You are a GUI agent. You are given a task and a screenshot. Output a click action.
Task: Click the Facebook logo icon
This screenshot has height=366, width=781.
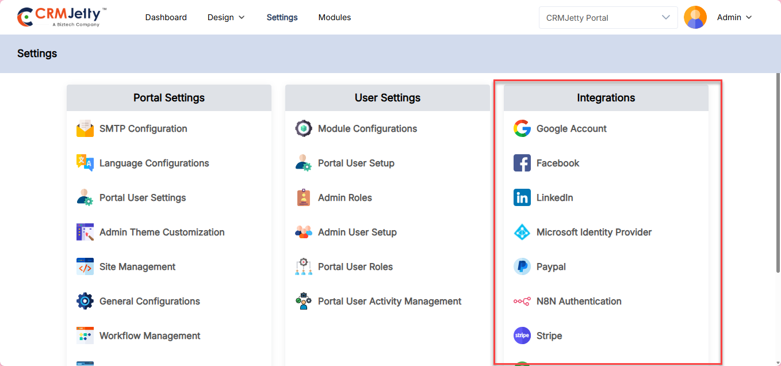point(522,163)
